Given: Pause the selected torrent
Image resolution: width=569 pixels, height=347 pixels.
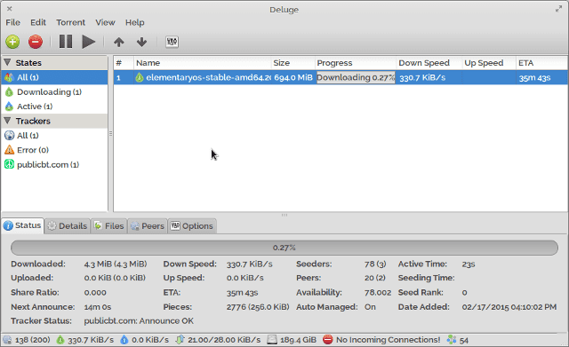Looking at the screenshot, I should coord(66,42).
